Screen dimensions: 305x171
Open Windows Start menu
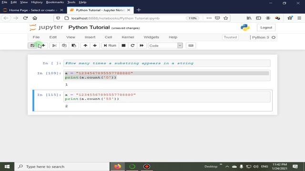pos(7,167)
